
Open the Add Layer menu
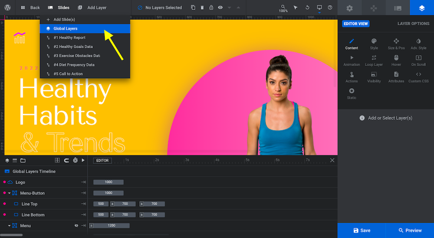[x=92, y=7]
